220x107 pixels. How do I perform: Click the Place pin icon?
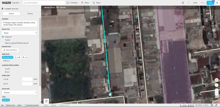click(x=82, y=3)
